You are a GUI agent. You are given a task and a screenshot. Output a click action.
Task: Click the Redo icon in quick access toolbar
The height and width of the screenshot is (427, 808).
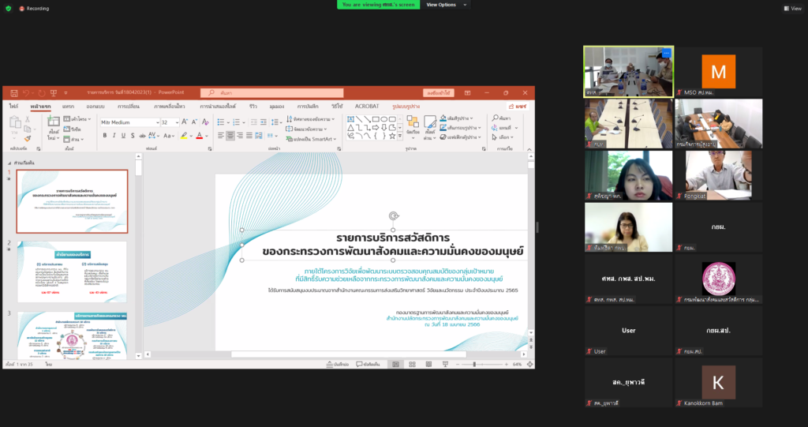click(42, 93)
